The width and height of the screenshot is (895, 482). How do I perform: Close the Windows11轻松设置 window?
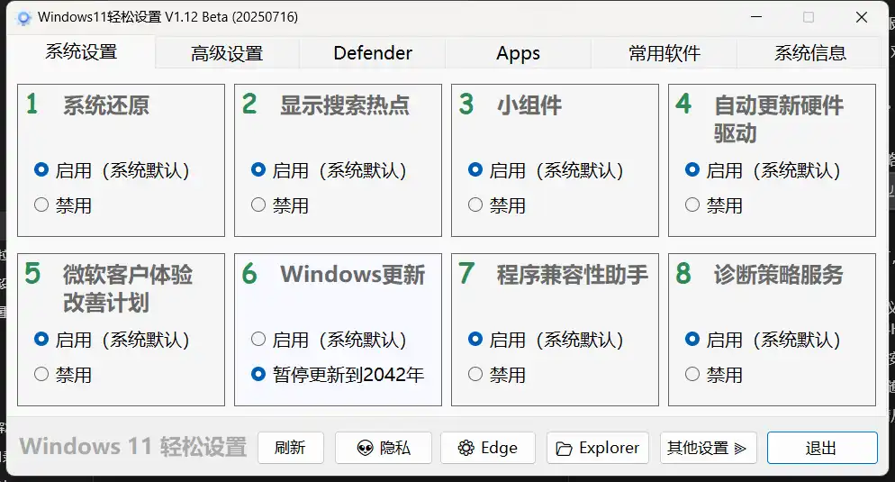tap(862, 17)
